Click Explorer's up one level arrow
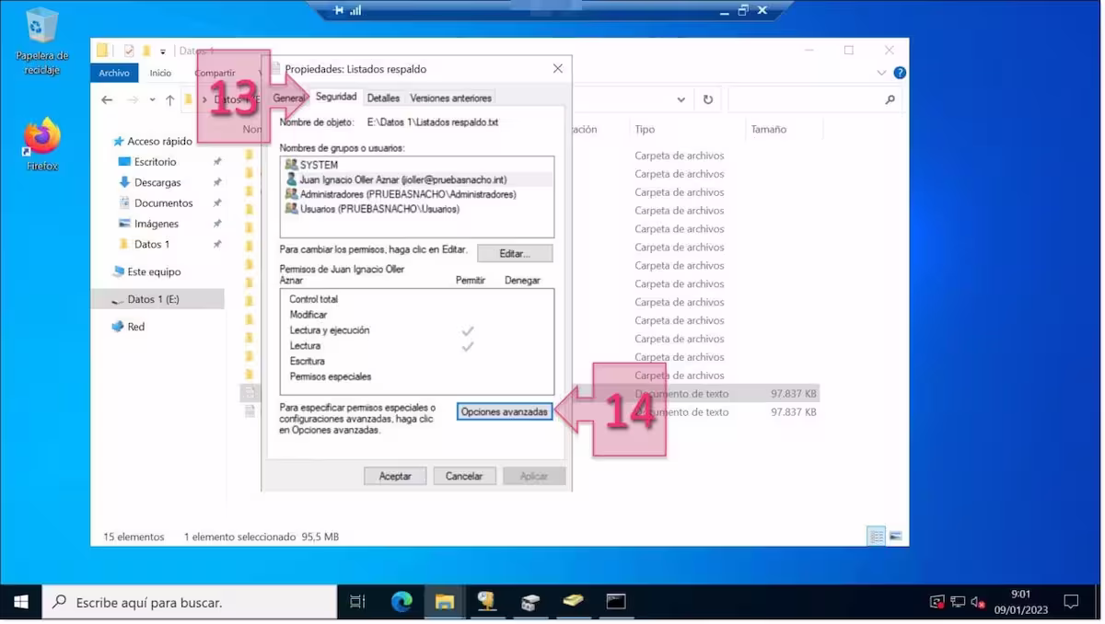The image size is (1105, 624). click(x=170, y=99)
